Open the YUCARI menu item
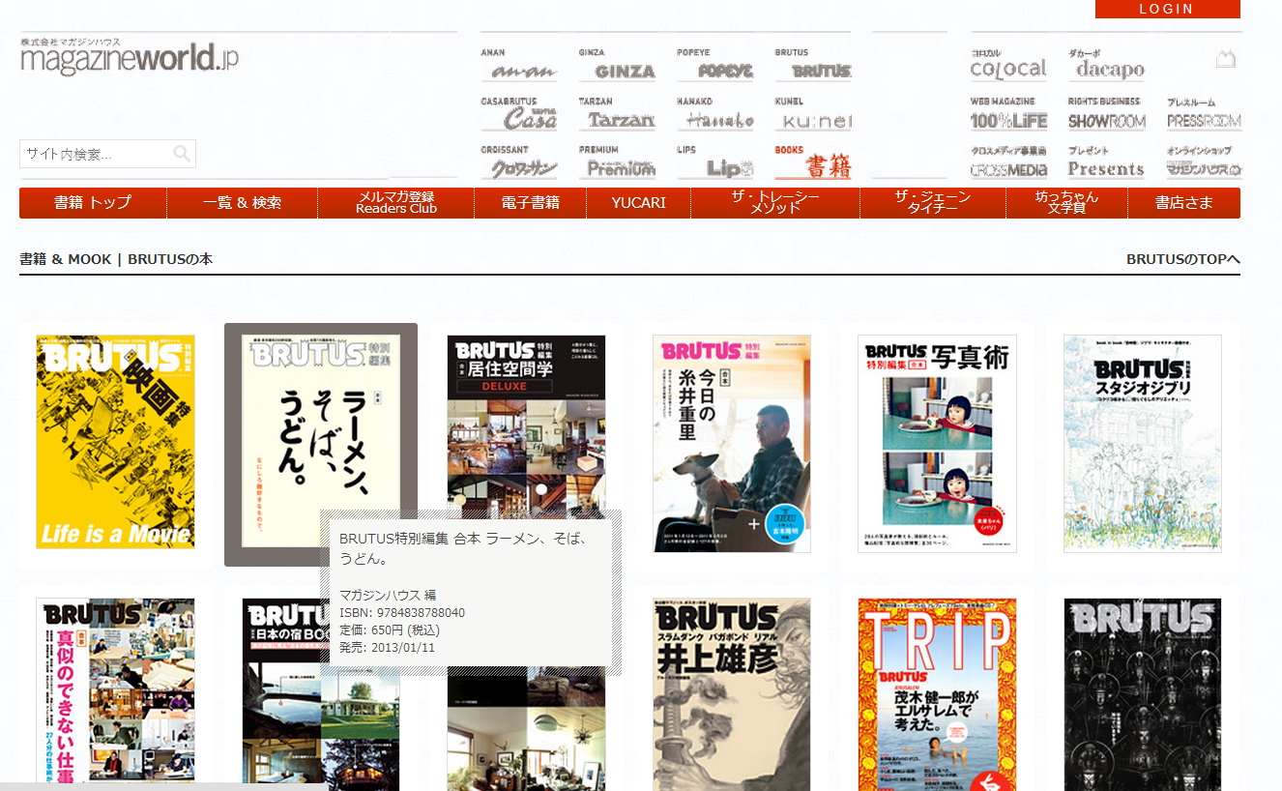This screenshot has width=1282, height=791. click(x=639, y=203)
